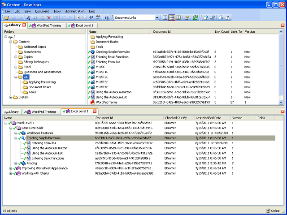
Task: Select Using the AutoSum List in outline
Action: tap(47, 153)
